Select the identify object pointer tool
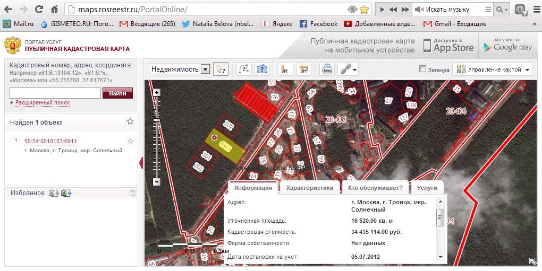This screenshot has height=271, width=542. (x=221, y=69)
